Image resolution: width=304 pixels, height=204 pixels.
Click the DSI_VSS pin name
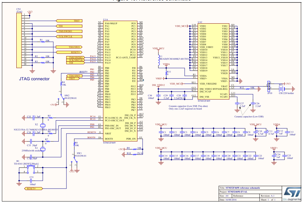204,97
